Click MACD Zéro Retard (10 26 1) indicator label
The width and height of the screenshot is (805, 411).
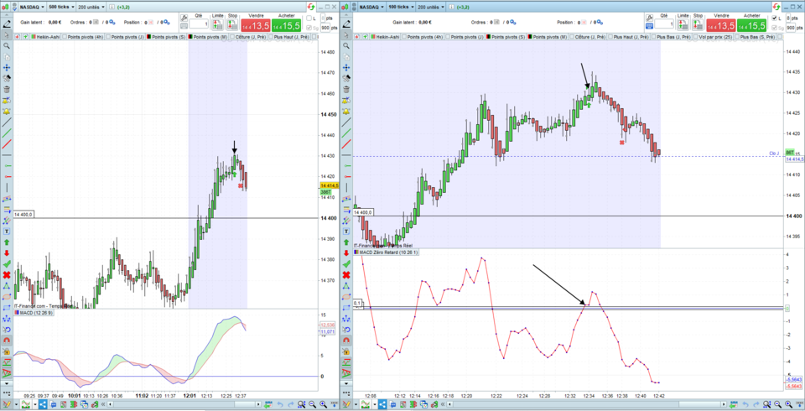click(386, 252)
